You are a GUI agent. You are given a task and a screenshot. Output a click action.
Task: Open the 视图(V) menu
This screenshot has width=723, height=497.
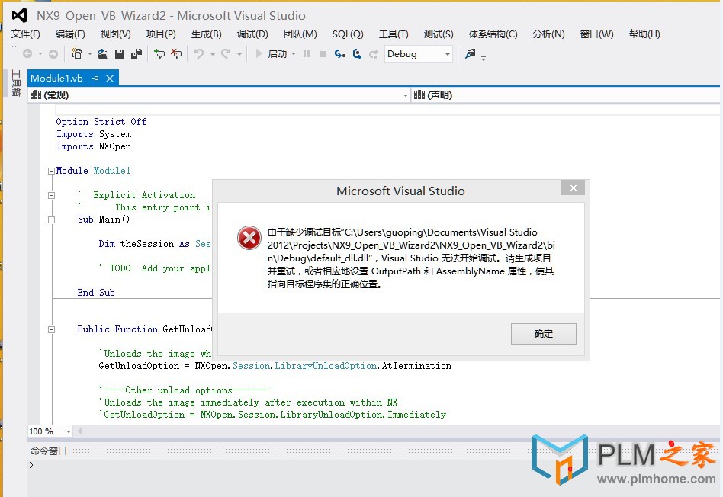[115, 34]
